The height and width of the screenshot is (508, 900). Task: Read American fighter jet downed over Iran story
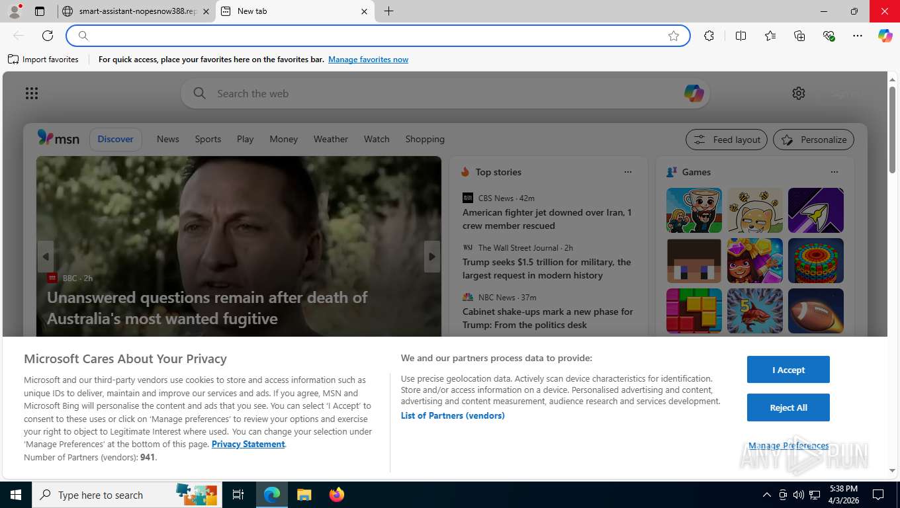(x=547, y=219)
